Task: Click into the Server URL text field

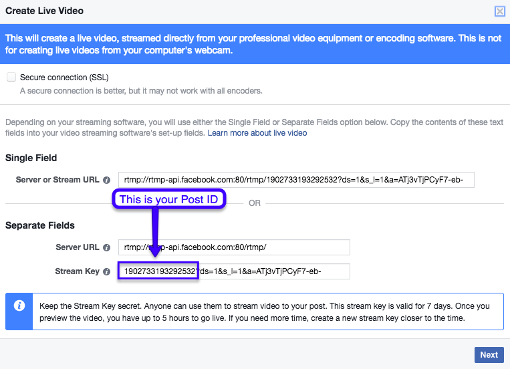Action: [x=234, y=247]
